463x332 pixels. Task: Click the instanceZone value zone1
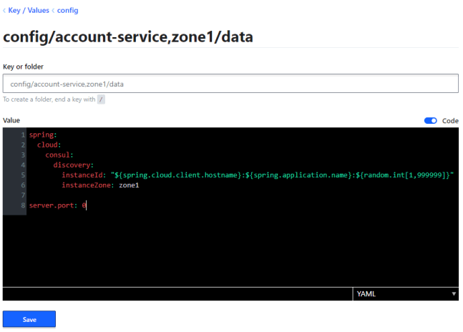tap(129, 185)
